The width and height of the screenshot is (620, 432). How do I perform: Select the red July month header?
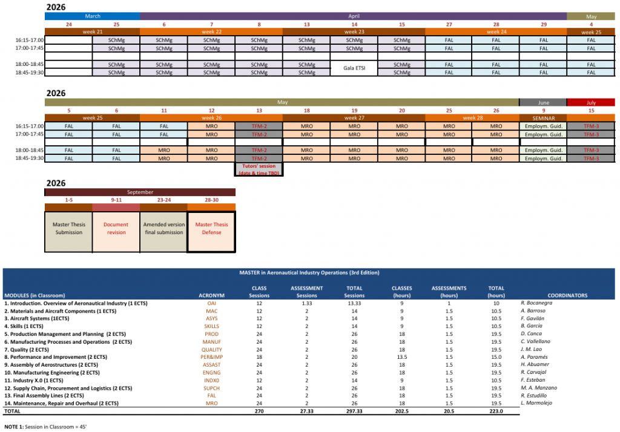point(590,102)
